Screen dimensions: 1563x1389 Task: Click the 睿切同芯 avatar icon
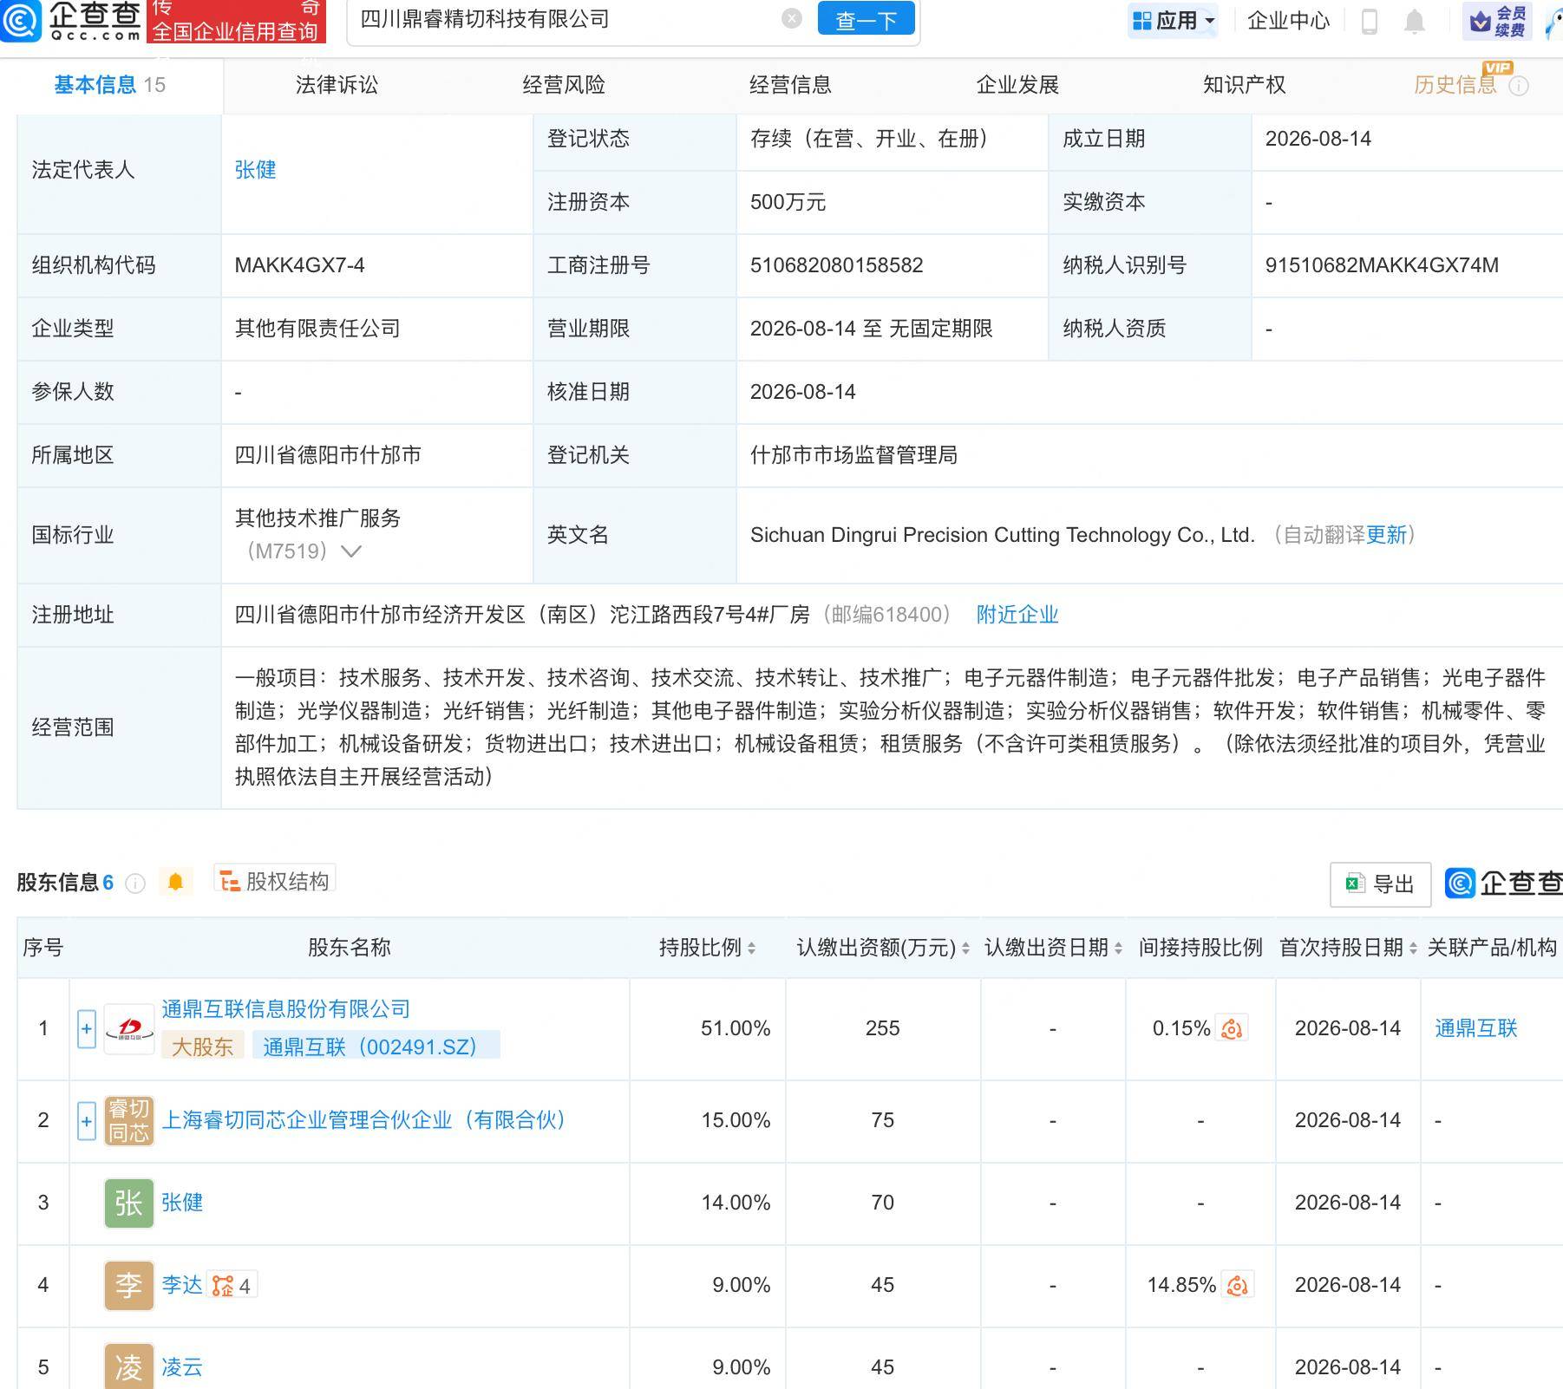click(x=129, y=1120)
